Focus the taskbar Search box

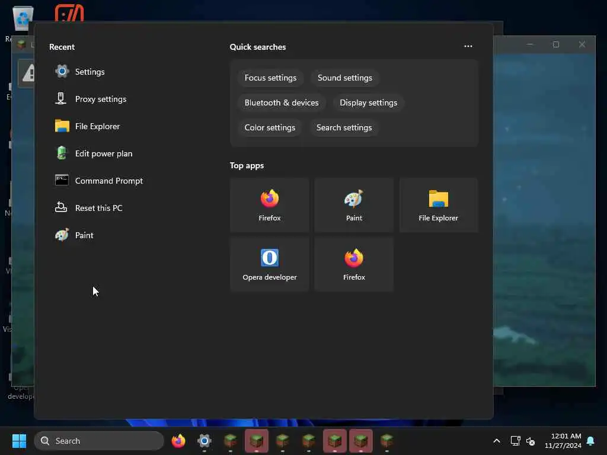click(x=99, y=441)
